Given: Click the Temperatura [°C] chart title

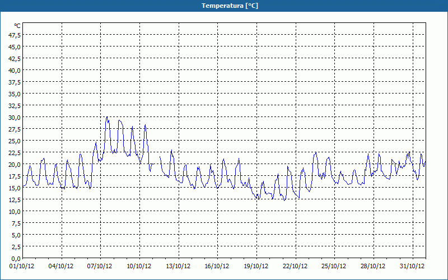Looking at the screenshot, I should (230, 6).
